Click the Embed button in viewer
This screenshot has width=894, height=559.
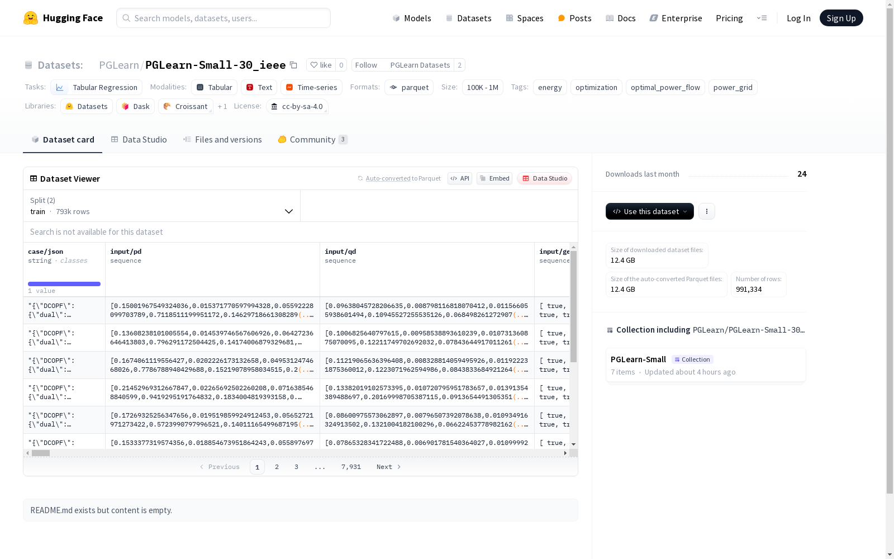pos(494,178)
